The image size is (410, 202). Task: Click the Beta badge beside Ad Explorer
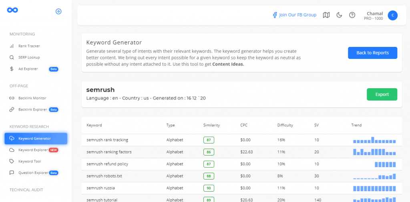tap(54, 69)
